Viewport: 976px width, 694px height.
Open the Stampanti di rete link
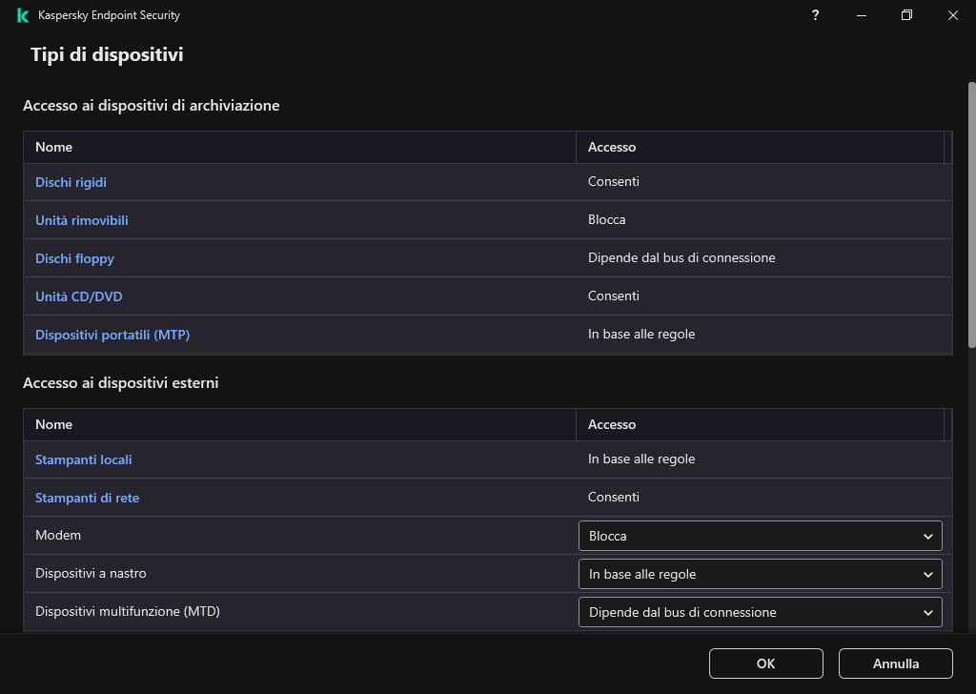87,498
